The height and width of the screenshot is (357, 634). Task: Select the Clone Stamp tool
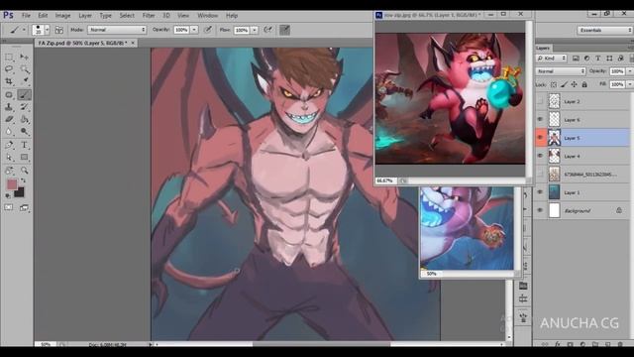pos(9,107)
